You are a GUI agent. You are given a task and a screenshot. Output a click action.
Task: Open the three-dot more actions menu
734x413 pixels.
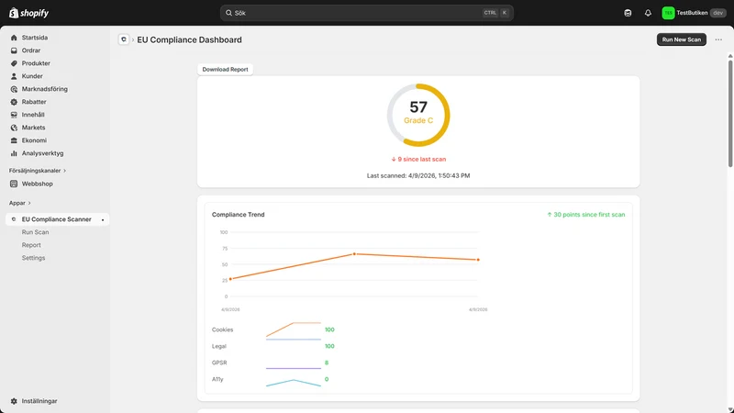click(x=718, y=39)
